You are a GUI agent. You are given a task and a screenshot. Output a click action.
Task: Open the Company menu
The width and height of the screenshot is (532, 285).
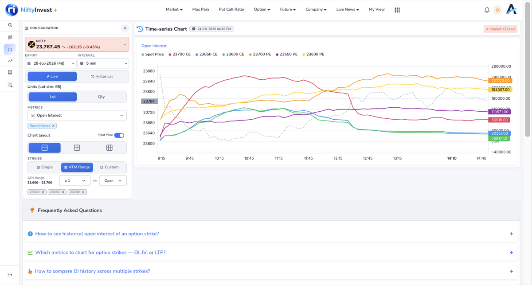[316, 9]
